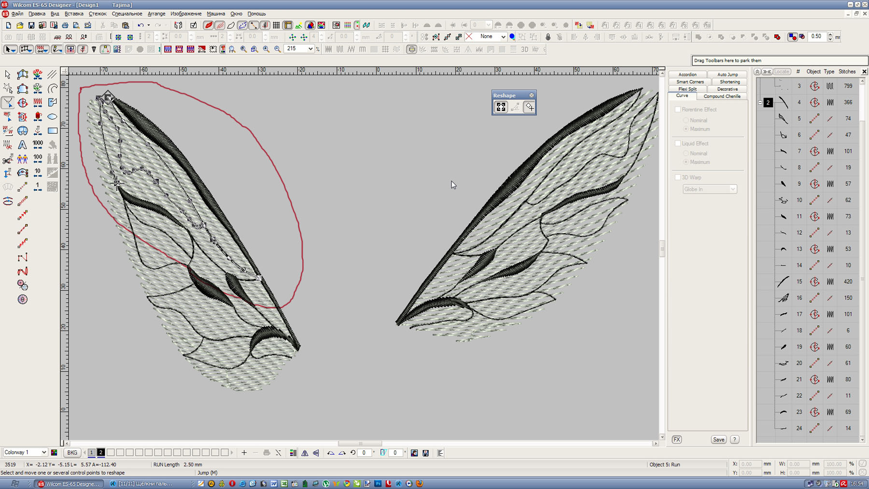869x489 pixels.
Task: Select the Rectangle shape tool
Action: point(52,131)
